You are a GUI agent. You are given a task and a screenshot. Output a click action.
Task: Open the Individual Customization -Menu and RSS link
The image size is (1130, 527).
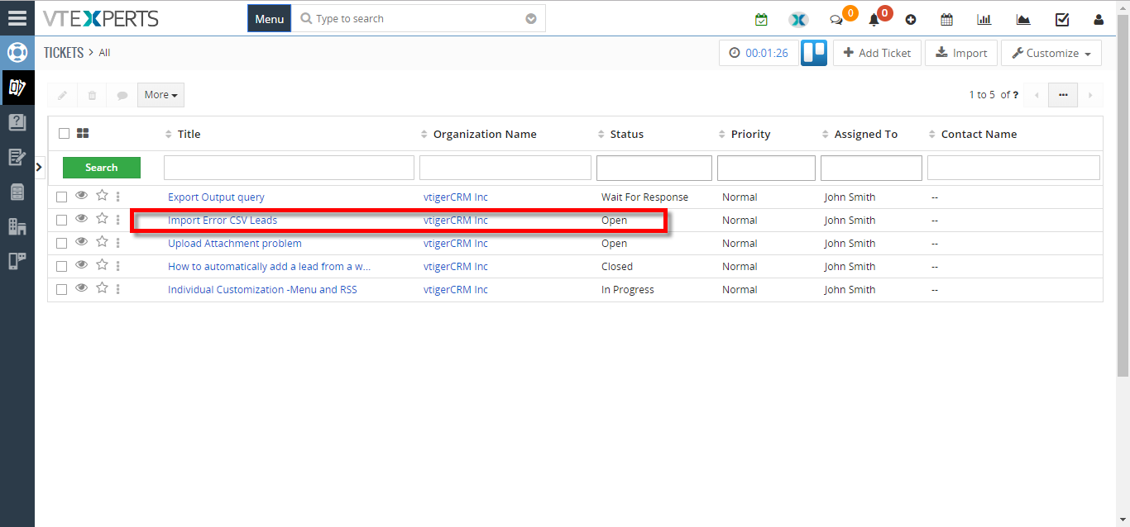262,290
